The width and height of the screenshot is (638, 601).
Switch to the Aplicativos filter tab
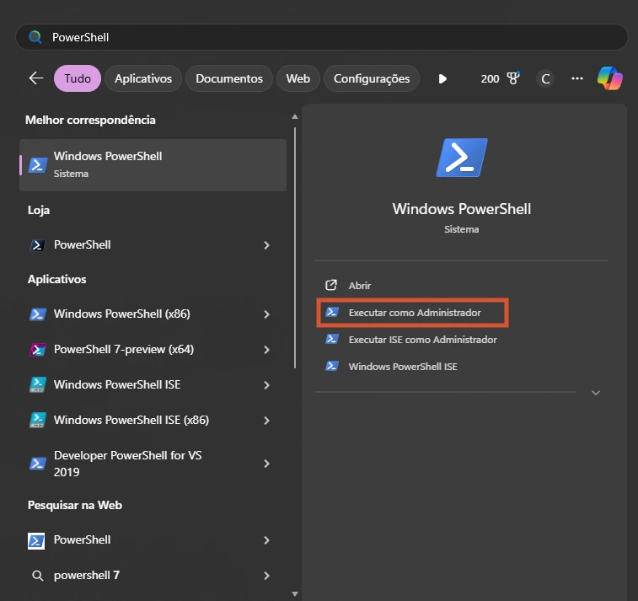pyautogui.click(x=143, y=78)
